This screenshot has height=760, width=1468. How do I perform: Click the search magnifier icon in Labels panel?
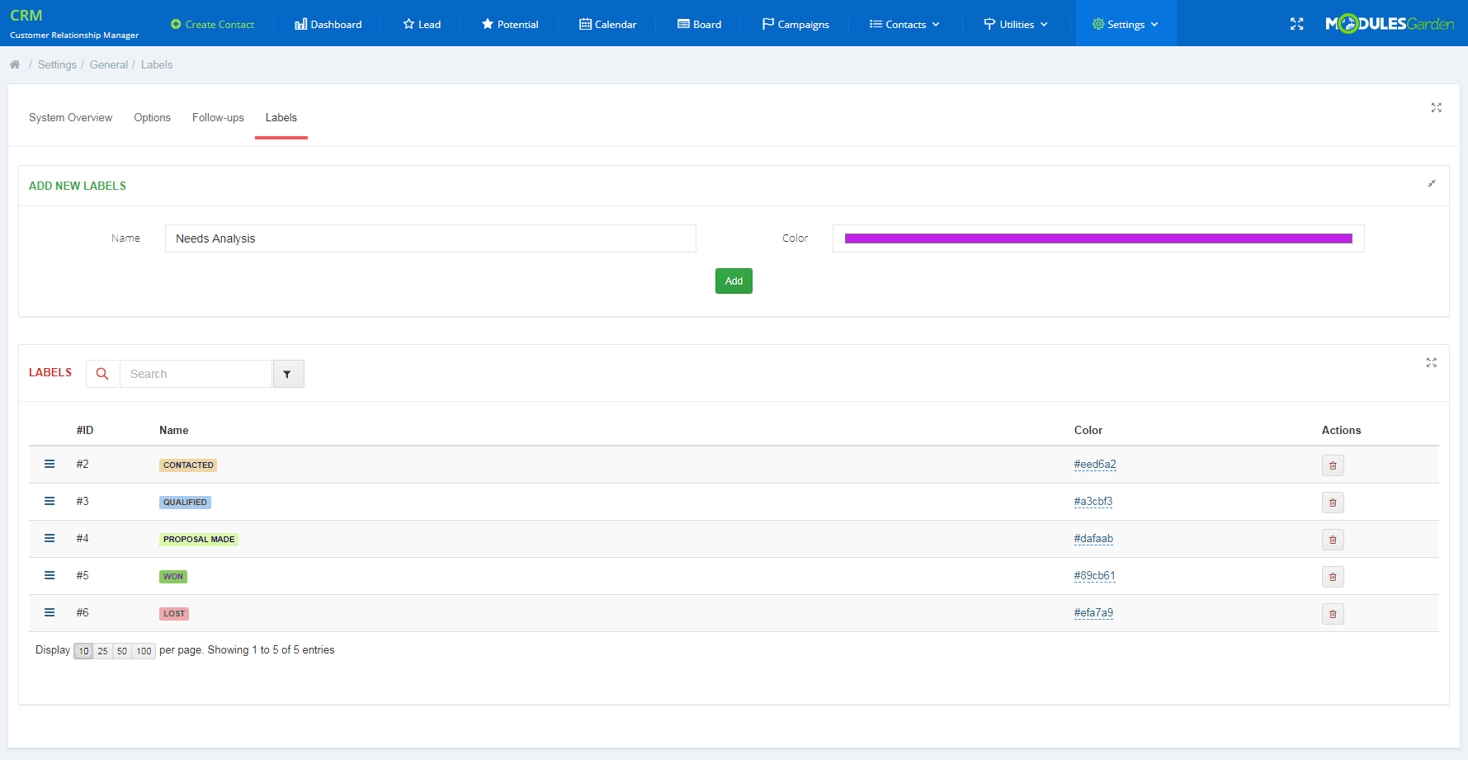tap(102, 373)
